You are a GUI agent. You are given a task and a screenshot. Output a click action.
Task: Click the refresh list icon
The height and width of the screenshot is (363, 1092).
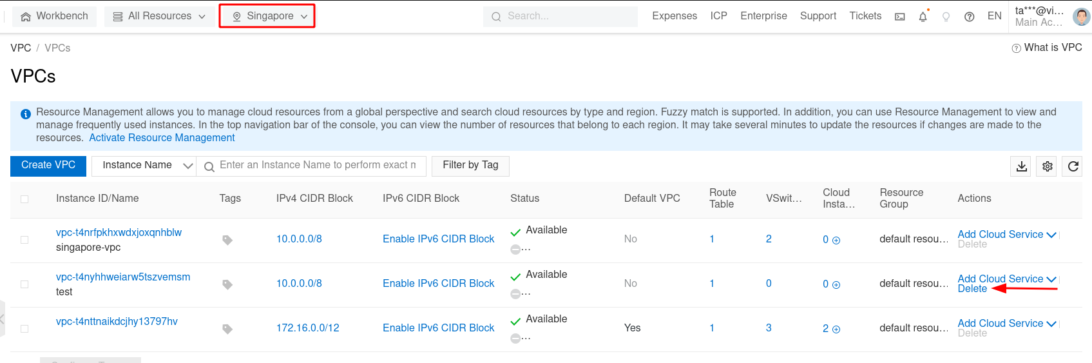(x=1073, y=166)
